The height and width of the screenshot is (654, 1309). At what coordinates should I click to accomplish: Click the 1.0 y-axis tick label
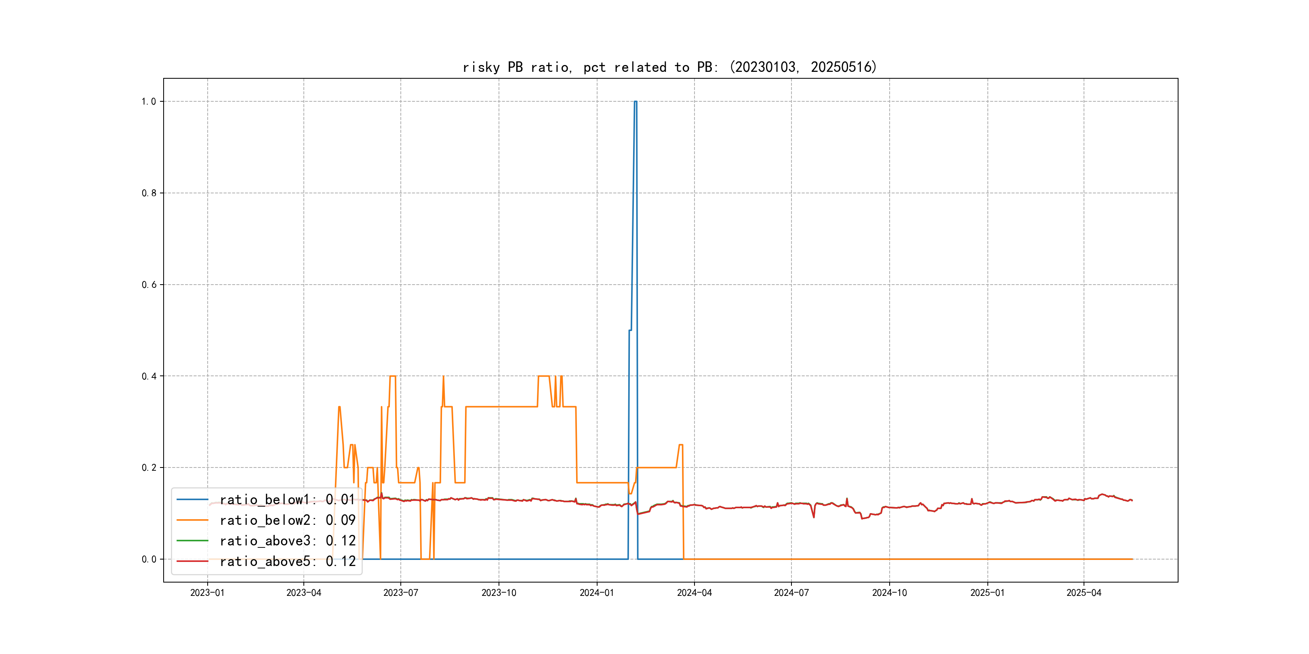coord(148,102)
